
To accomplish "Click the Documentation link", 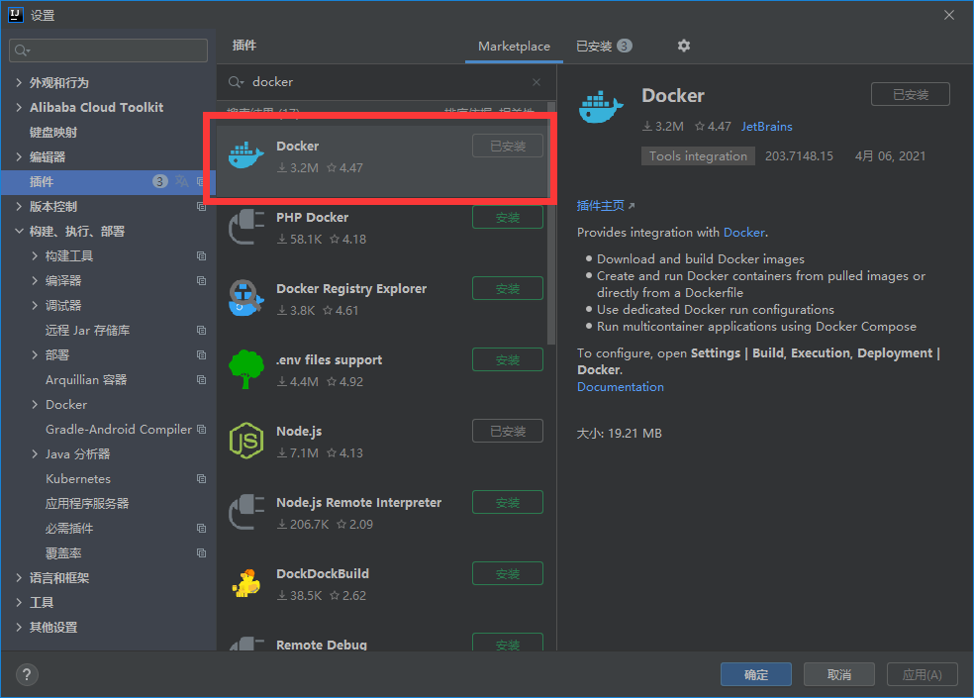I will [x=620, y=387].
